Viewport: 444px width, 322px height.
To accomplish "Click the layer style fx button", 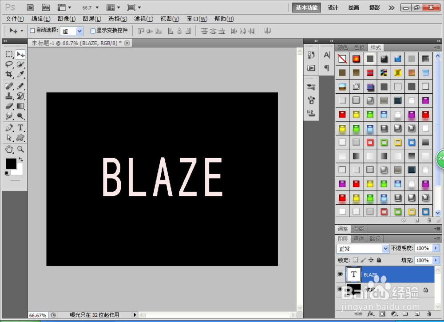I will (370, 314).
